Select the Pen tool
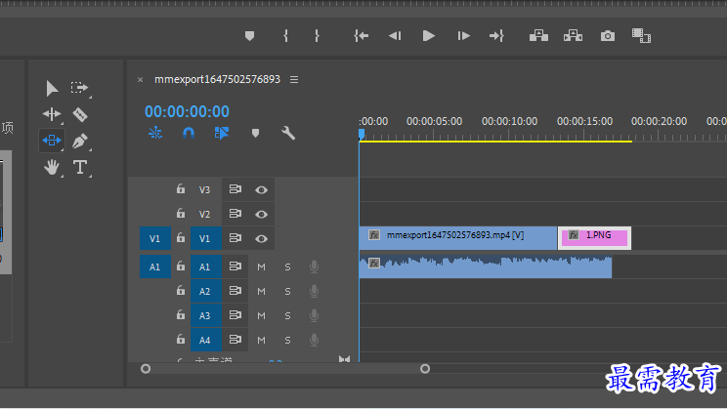Screen dimensions: 727x409 click(x=80, y=141)
